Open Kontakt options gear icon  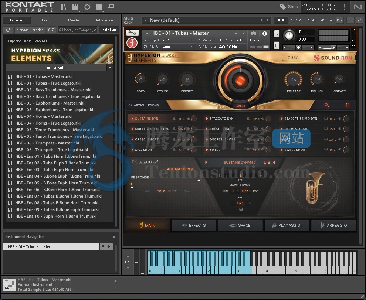[87, 7]
